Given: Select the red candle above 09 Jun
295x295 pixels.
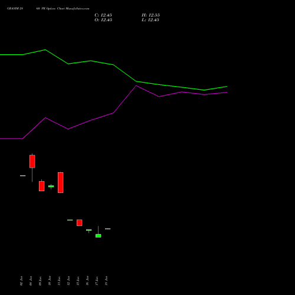Looking at the screenshot, I should 42,186.
